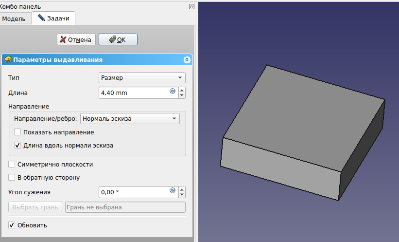Click the Параметры выдавливания header title
399x242 pixels.
[x=58, y=60]
